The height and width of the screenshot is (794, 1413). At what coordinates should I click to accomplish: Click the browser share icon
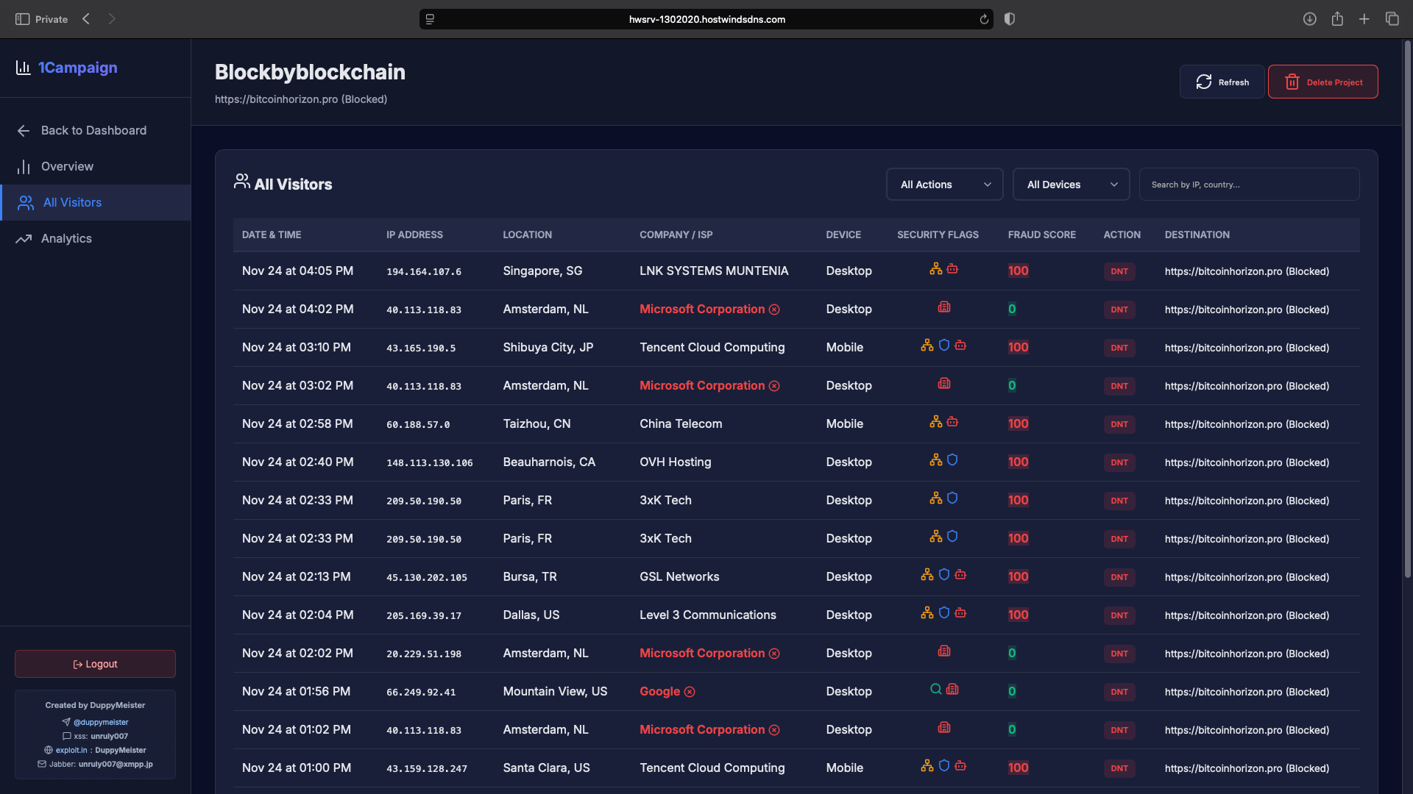(1337, 19)
